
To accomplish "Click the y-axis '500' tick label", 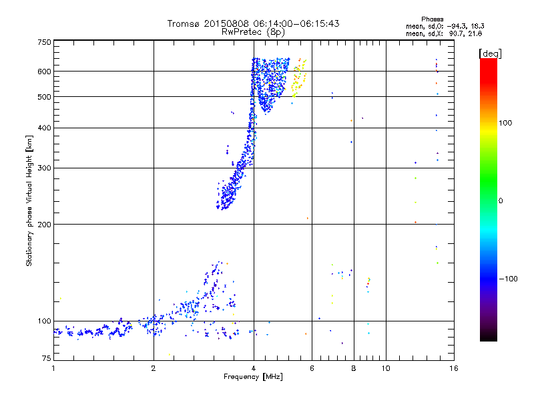I will point(44,97).
